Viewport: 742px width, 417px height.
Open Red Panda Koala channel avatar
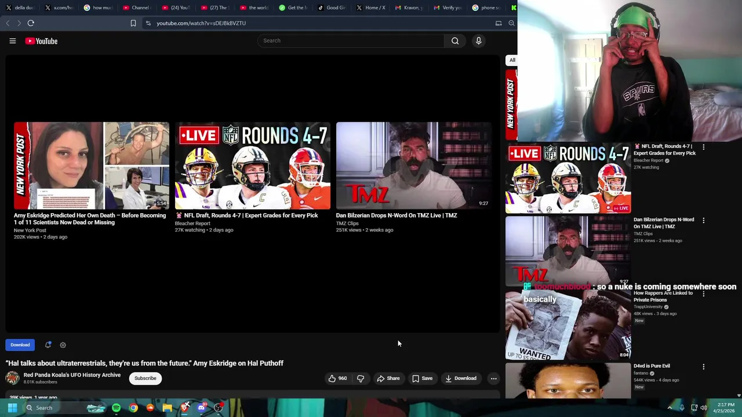pyautogui.click(x=12, y=378)
